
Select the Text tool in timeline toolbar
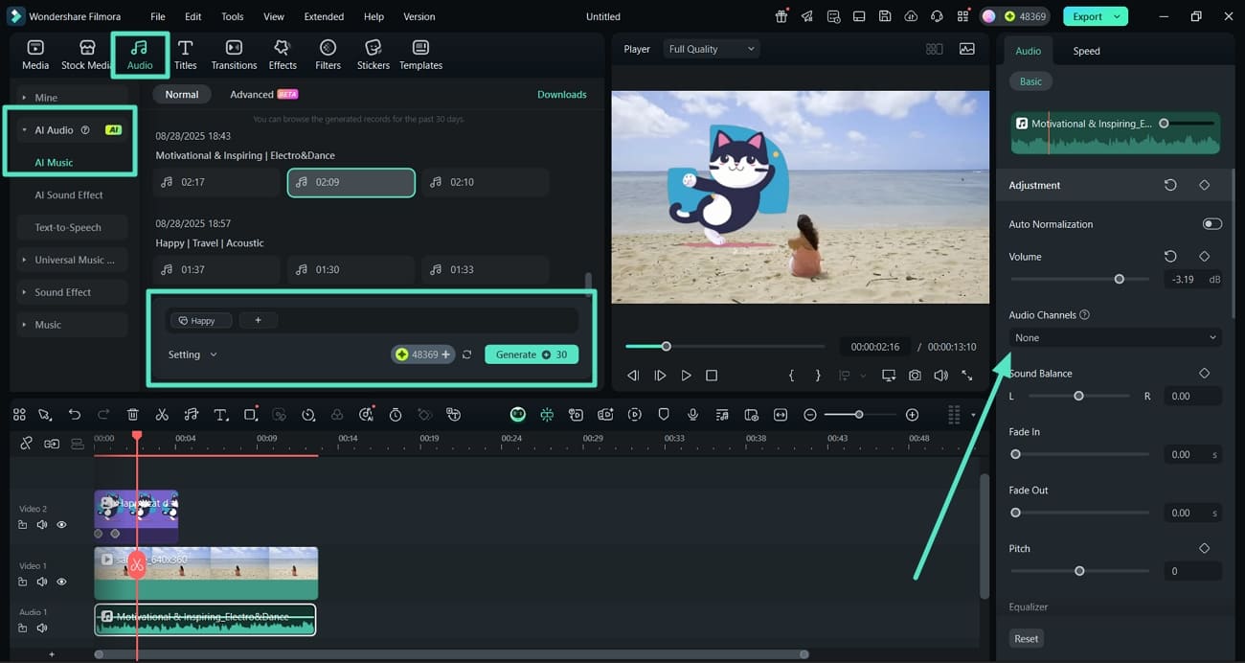pyautogui.click(x=220, y=414)
